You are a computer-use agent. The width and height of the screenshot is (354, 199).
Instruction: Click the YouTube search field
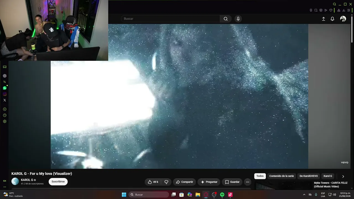pyautogui.click(x=170, y=19)
